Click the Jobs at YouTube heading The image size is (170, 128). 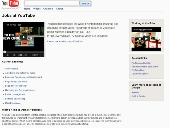[x=18, y=15]
